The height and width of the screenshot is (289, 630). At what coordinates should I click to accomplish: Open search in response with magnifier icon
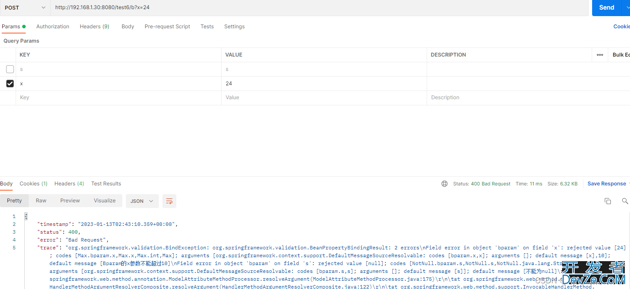coord(625,201)
